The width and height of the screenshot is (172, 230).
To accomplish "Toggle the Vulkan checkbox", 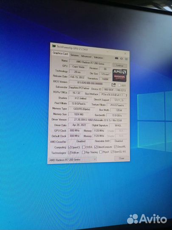I will (x=70, y=153).
